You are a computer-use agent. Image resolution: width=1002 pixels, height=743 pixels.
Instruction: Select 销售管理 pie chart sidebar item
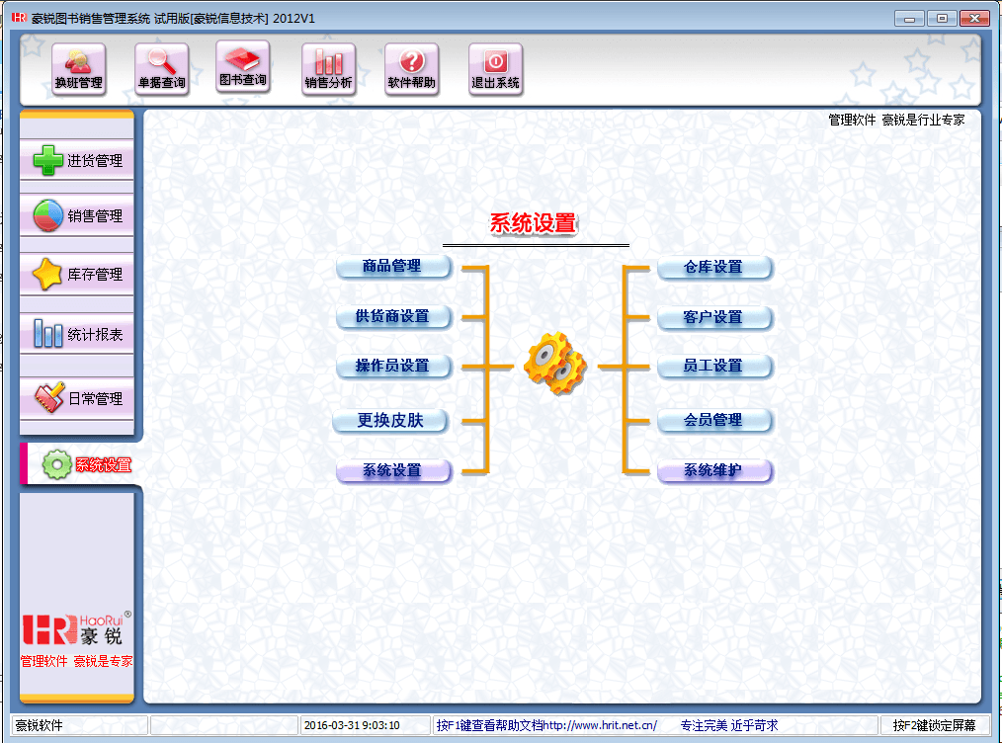coord(77,216)
